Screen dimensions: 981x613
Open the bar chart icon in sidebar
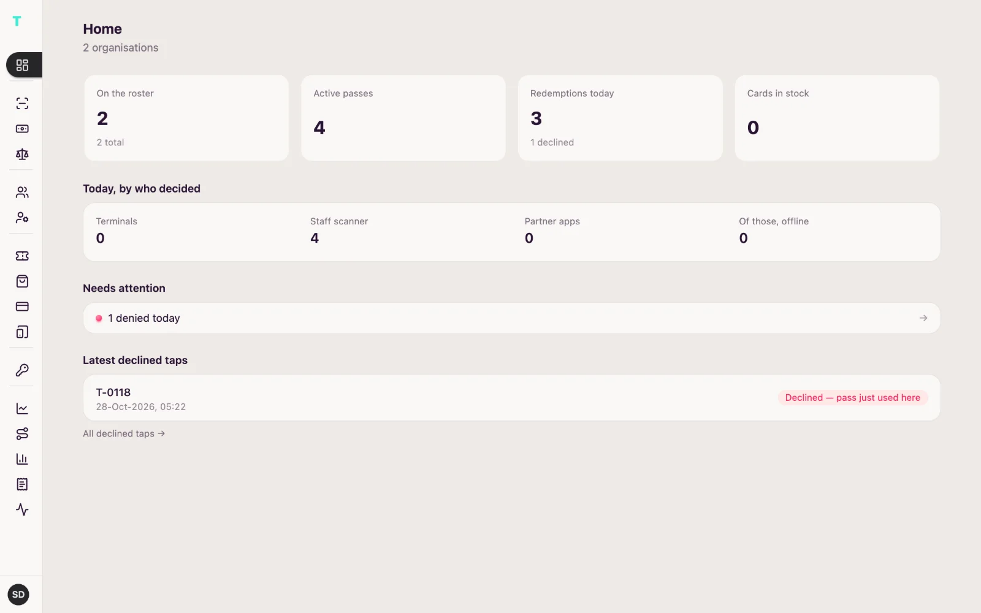click(x=22, y=459)
